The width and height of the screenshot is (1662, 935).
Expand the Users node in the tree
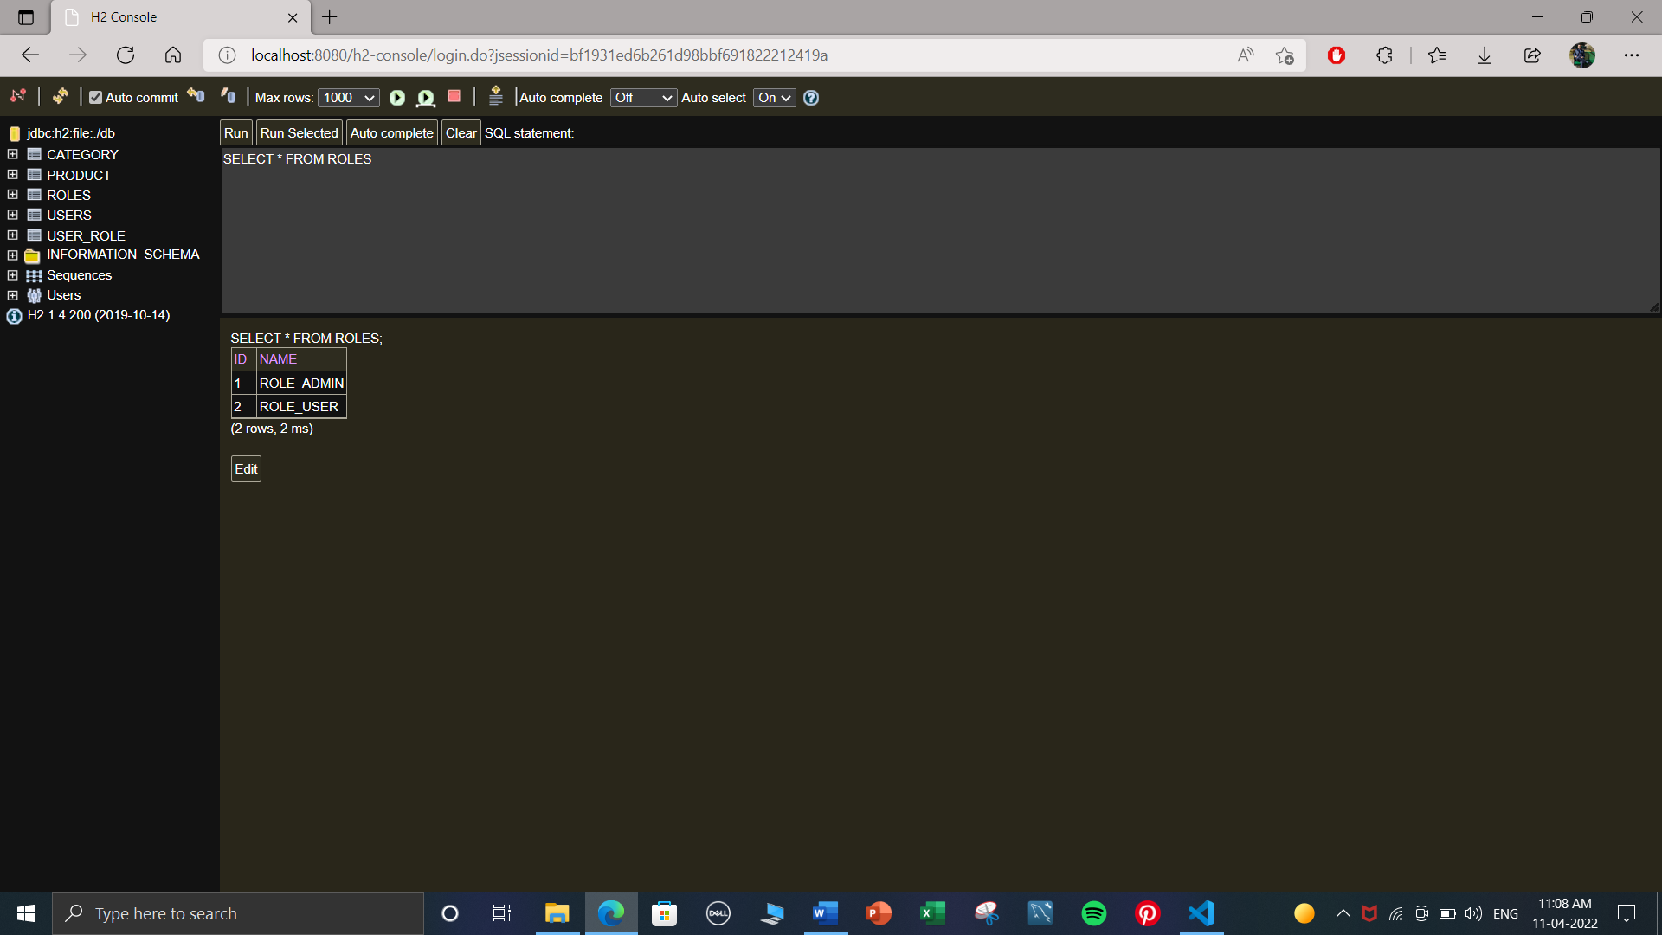(x=12, y=295)
